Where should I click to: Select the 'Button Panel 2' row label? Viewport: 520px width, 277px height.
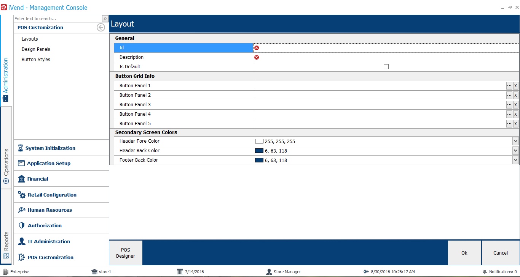pos(183,95)
